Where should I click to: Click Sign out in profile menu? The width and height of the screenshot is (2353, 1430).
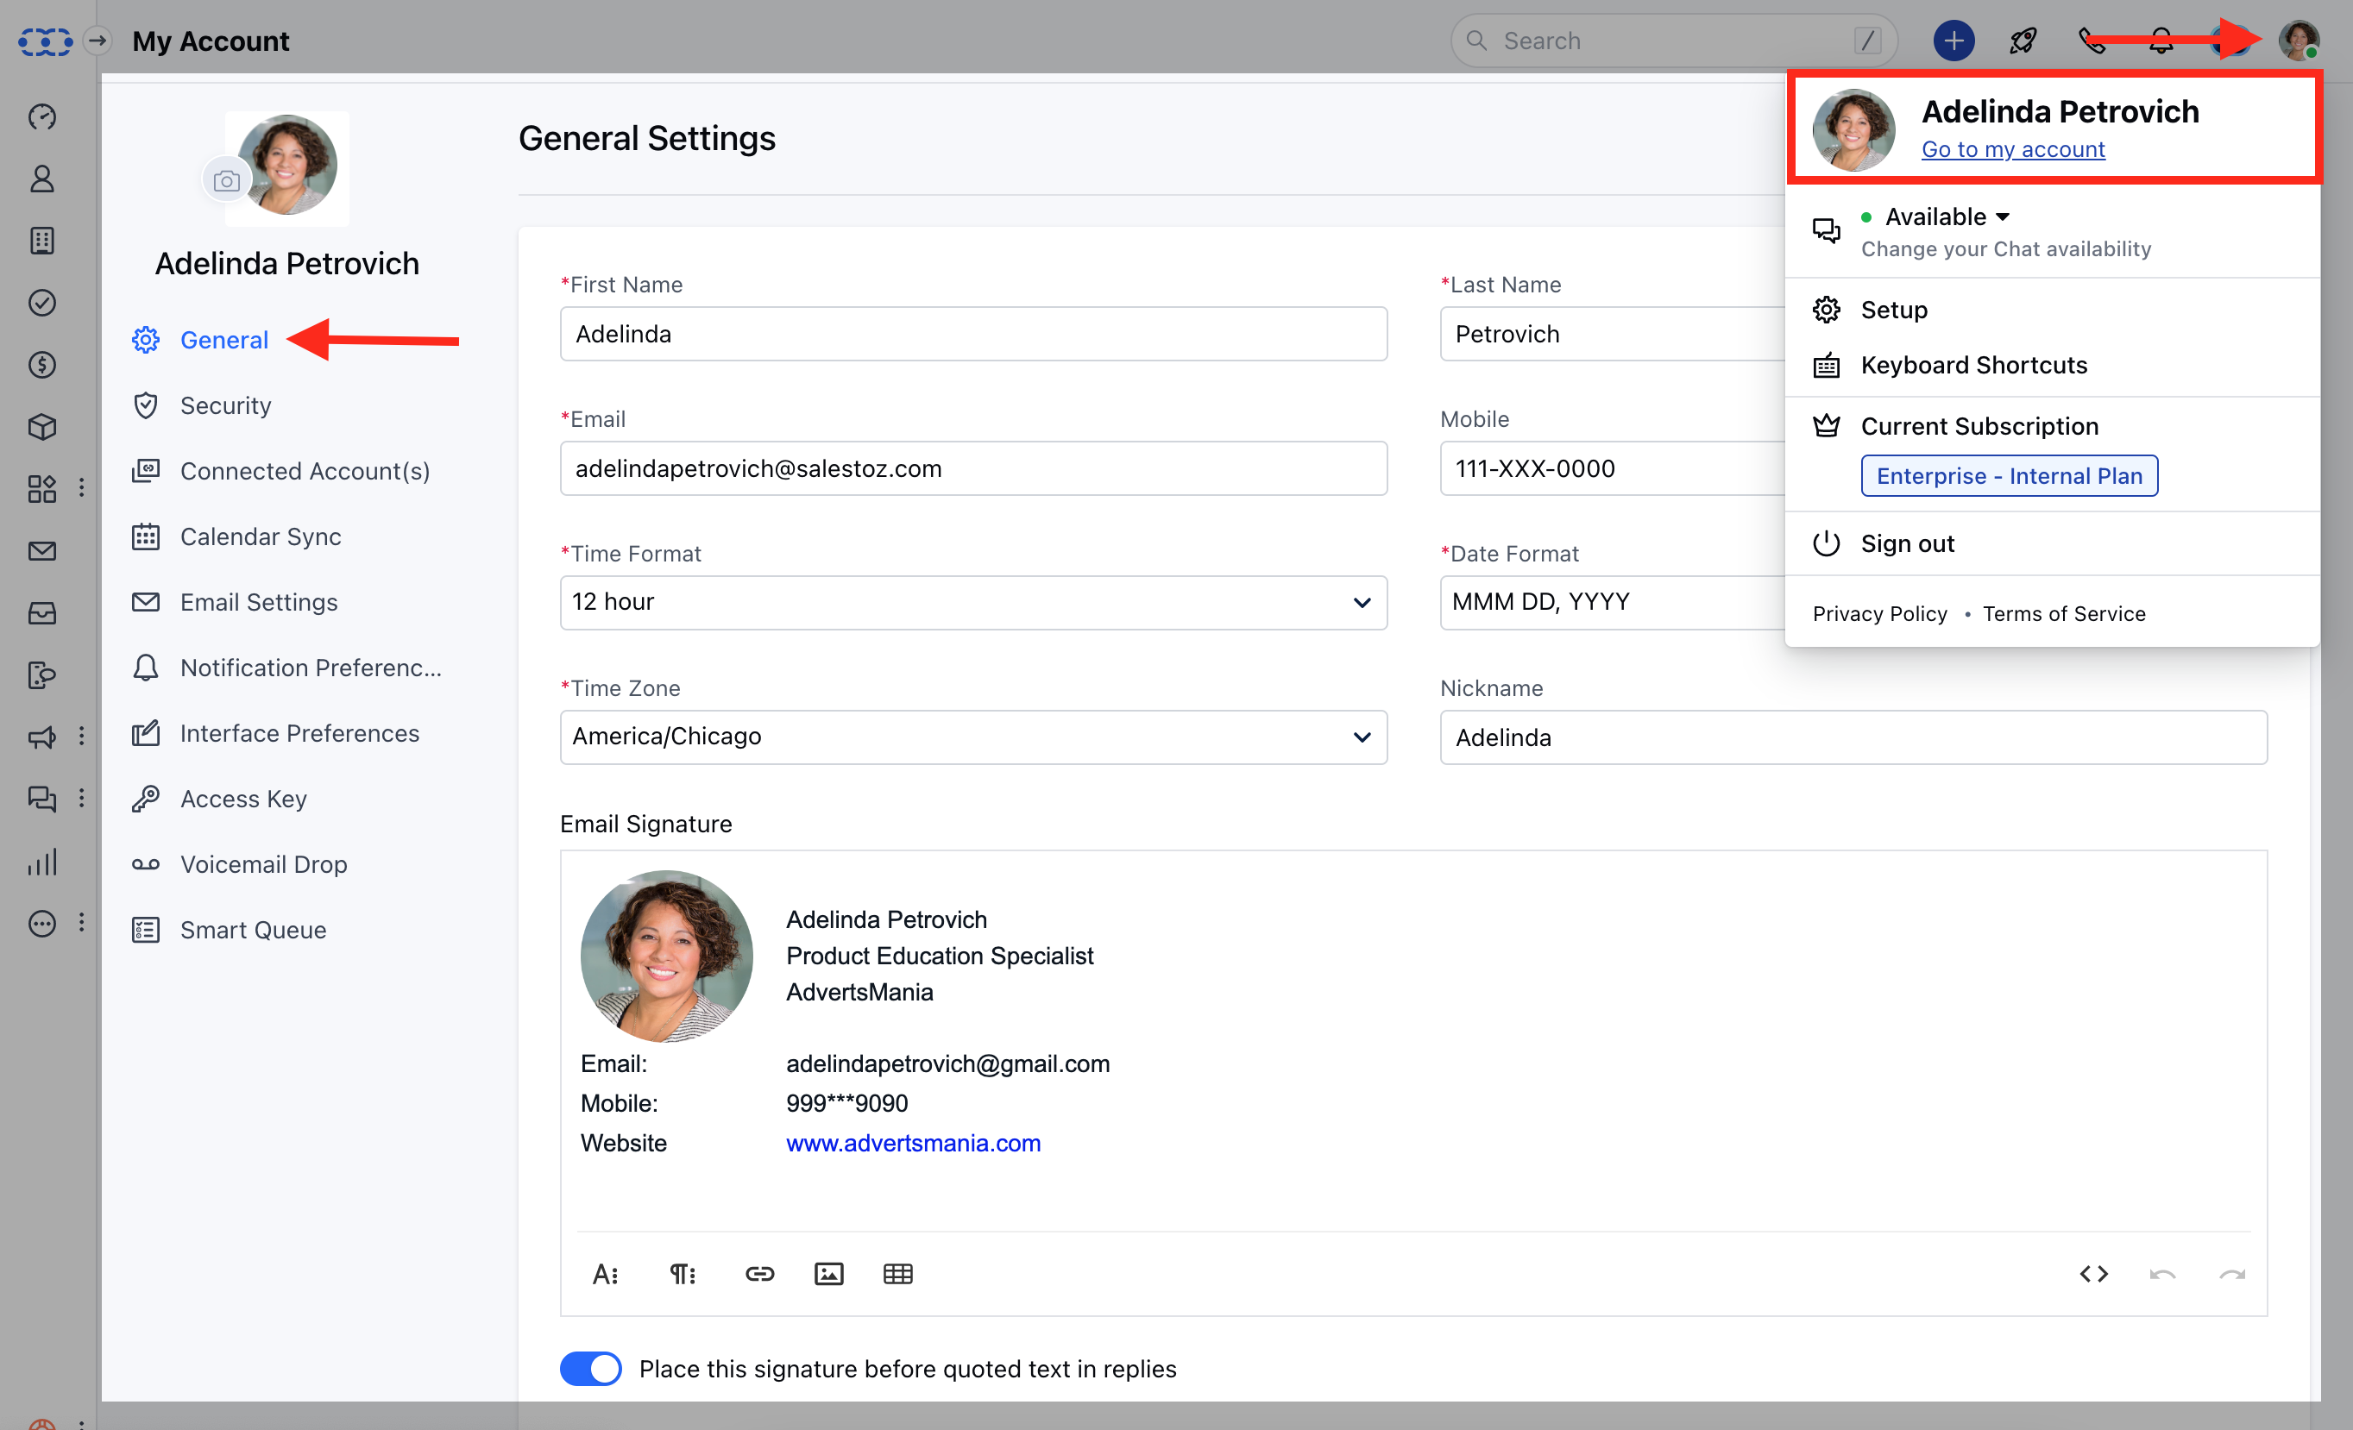(x=1906, y=543)
